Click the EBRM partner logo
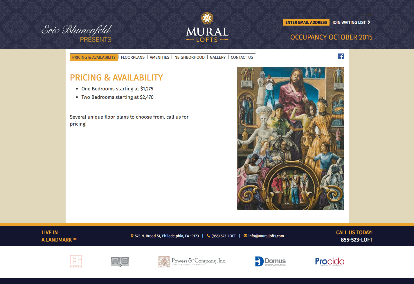 76,261
